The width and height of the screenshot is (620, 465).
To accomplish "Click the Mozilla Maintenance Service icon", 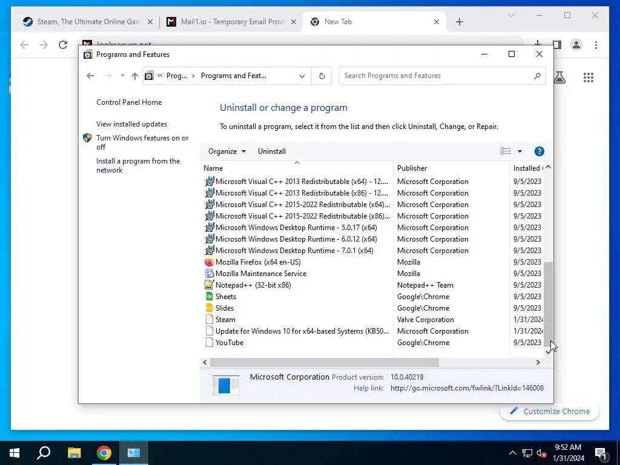I will pyautogui.click(x=209, y=274).
